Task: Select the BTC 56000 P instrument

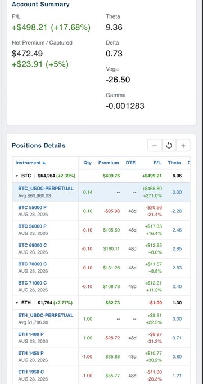Action: [x=32, y=226]
